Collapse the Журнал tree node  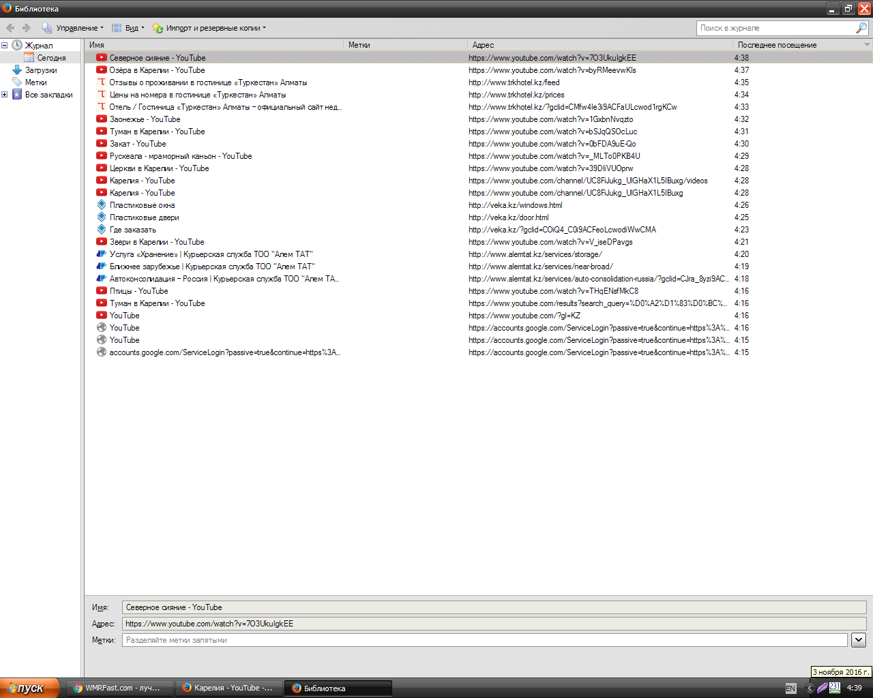click(x=4, y=46)
